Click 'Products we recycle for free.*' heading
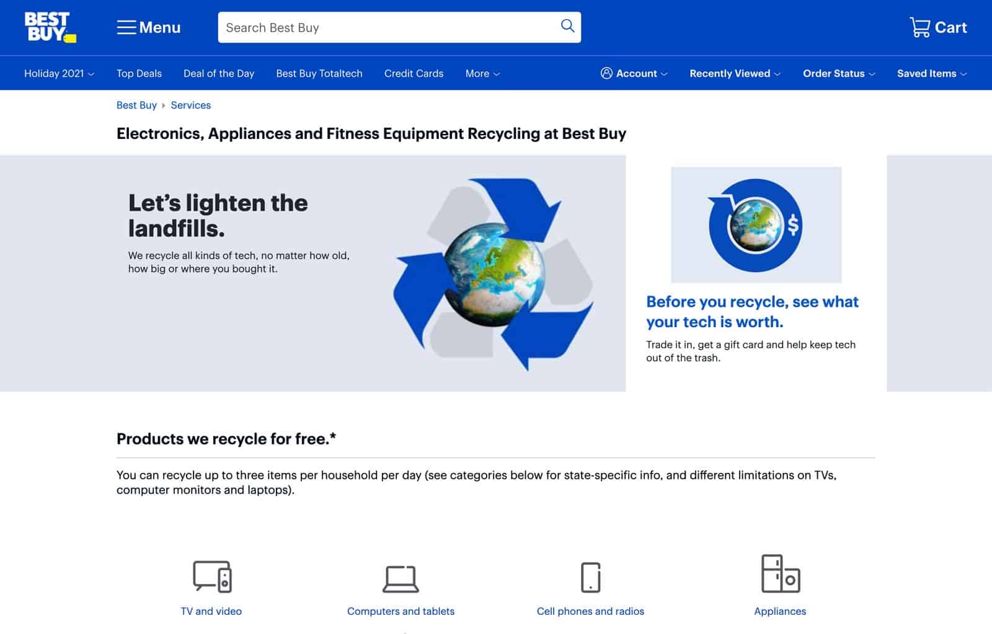992x634 pixels. coord(226,439)
